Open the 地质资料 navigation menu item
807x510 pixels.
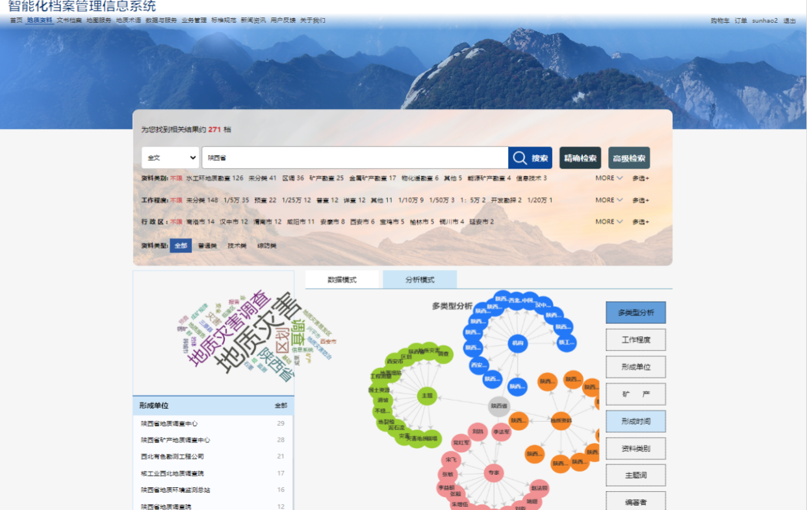coord(40,21)
